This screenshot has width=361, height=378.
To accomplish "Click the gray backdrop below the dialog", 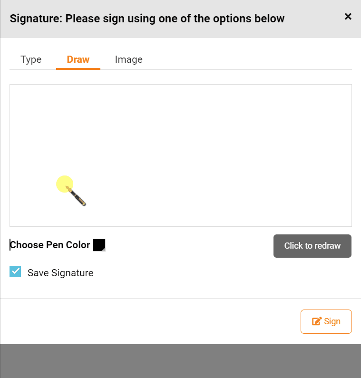I will [181, 361].
